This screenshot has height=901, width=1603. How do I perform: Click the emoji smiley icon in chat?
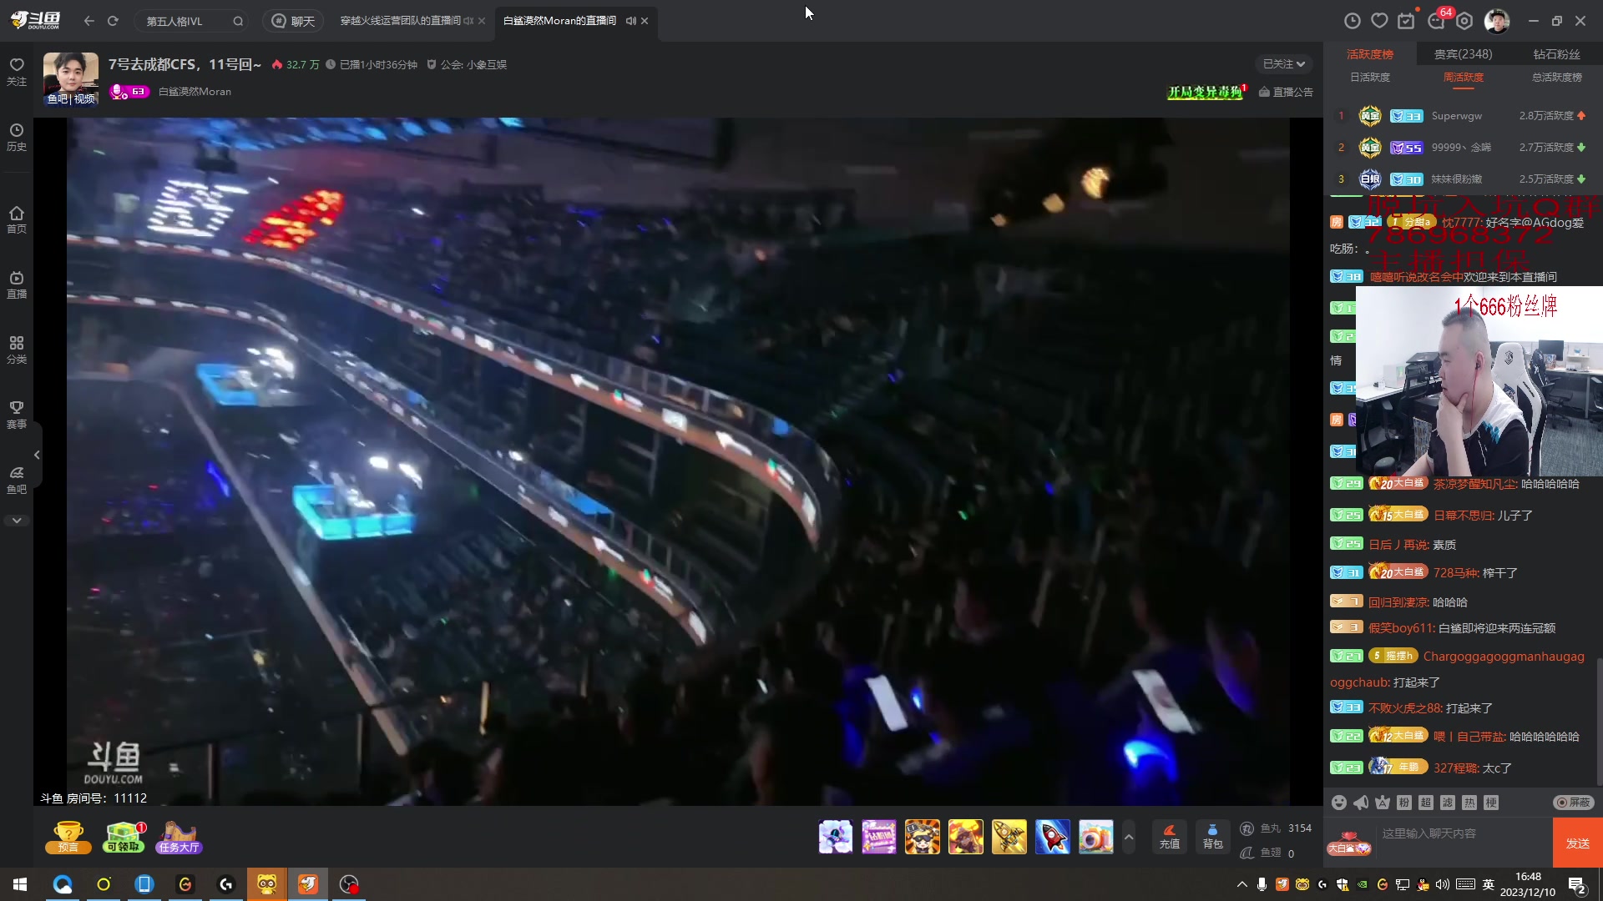(x=1339, y=803)
